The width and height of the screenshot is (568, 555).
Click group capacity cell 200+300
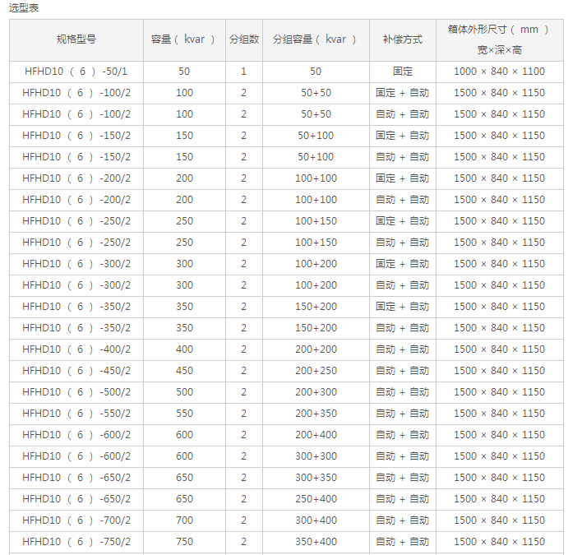click(316, 392)
